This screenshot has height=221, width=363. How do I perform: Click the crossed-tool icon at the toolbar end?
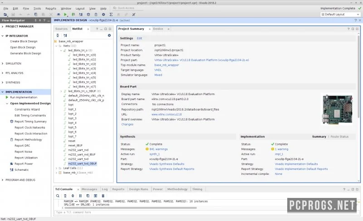tap(133, 14)
